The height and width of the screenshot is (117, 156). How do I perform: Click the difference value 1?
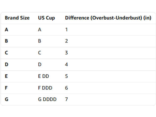(66, 30)
